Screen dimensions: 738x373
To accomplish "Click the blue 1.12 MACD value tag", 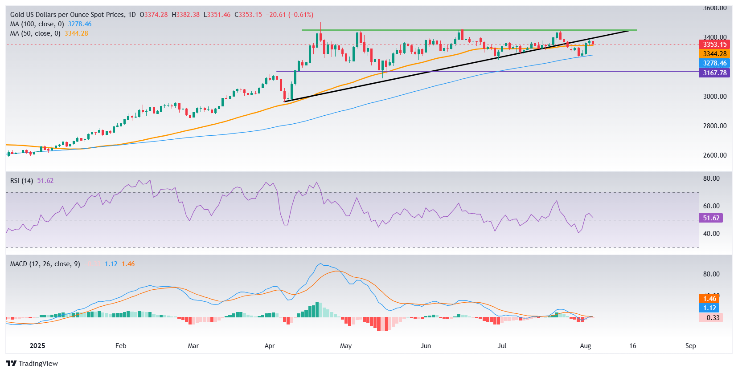I will [x=709, y=308].
